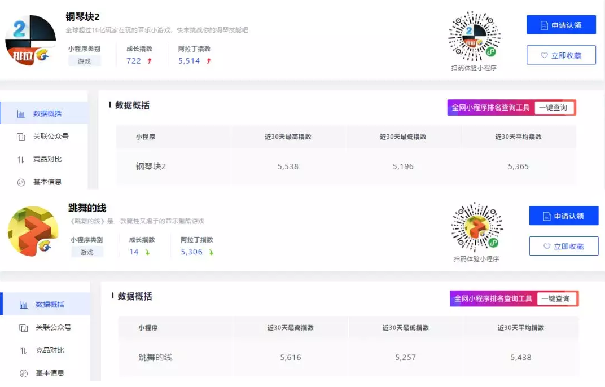This screenshot has width=605, height=387.
Task: Click the 阿拉丁指数 value 5,514
Action: [x=189, y=61]
